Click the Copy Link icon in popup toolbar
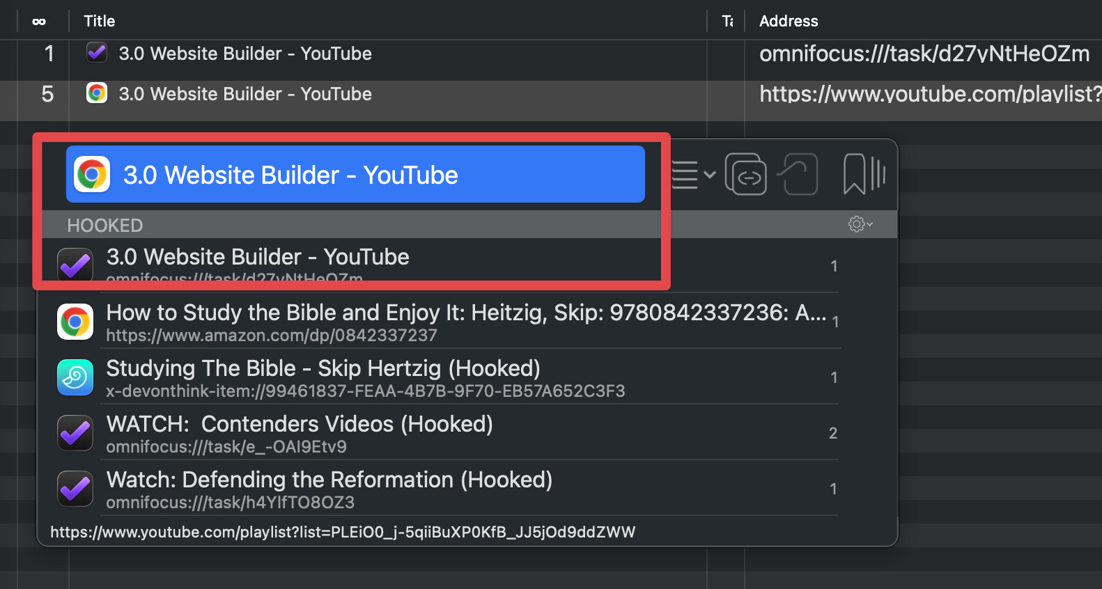The width and height of the screenshot is (1102, 589). pyautogui.click(x=746, y=174)
